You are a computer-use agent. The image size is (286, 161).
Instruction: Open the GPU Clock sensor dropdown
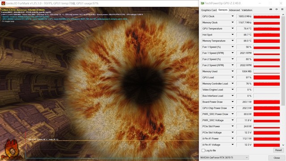tap(232, 16)
